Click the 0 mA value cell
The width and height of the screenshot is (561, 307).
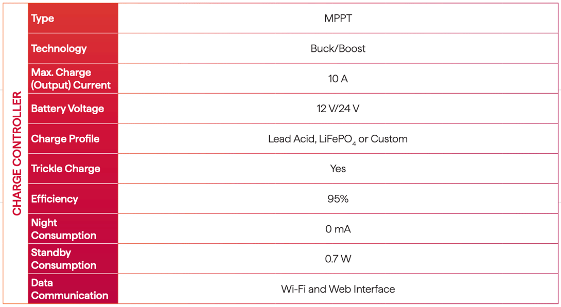point(338,229)
